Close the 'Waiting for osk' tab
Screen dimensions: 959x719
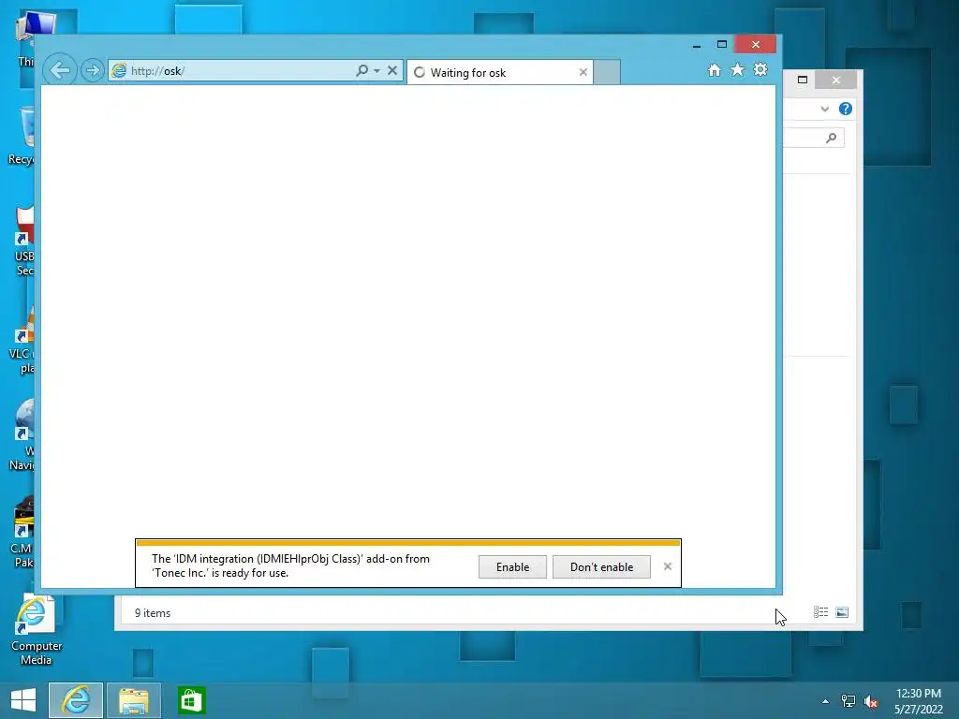click(583, 72)
